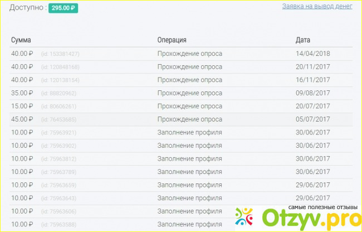
Task: Click 'Прохождение опроса' in the 16/11/2017 row
Action: [x=190, y=80]
